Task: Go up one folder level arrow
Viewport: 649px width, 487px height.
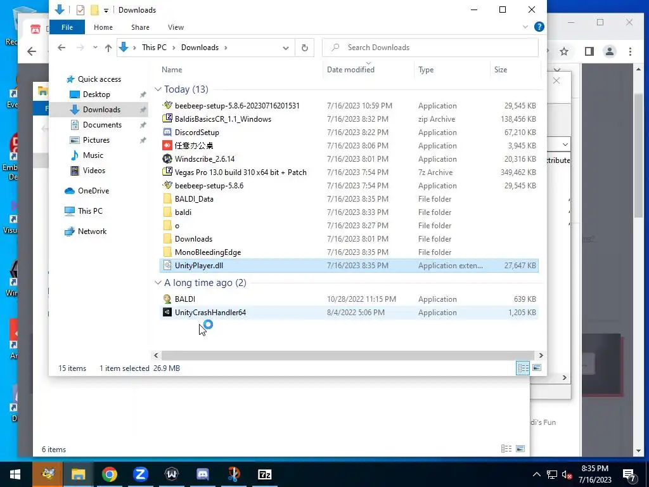Action: [108, 48]
